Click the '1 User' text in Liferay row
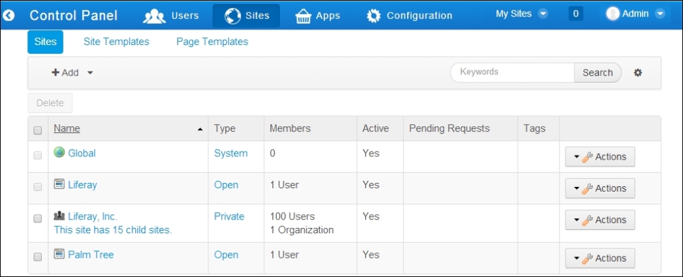Screen dimensions: 683x277 (284, 185)
